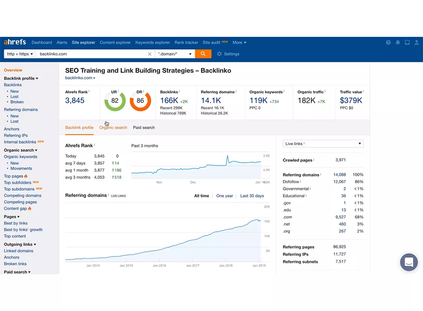Open the *.domain/* mode dropdown
Viewport: 423px width, 311px height.
coord(175,54)
